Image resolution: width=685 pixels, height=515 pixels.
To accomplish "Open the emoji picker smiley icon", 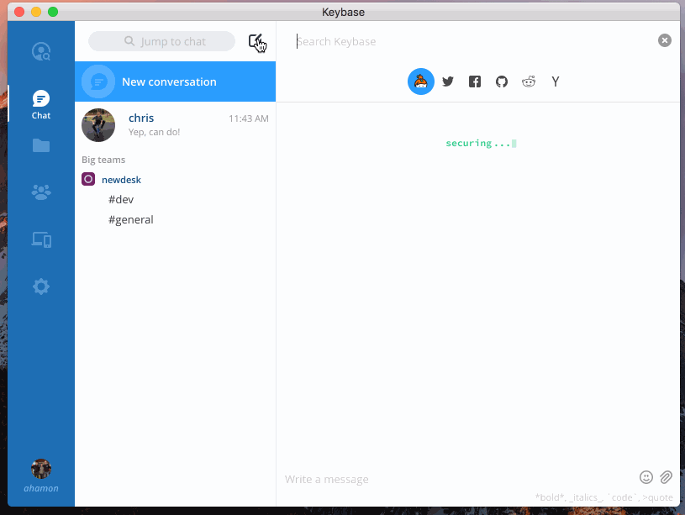I will point(646,477).
